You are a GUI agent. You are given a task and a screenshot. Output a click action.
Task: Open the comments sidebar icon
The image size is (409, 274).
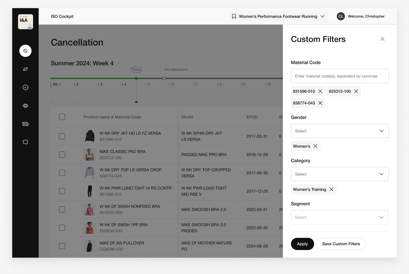(x=25, y=142)
